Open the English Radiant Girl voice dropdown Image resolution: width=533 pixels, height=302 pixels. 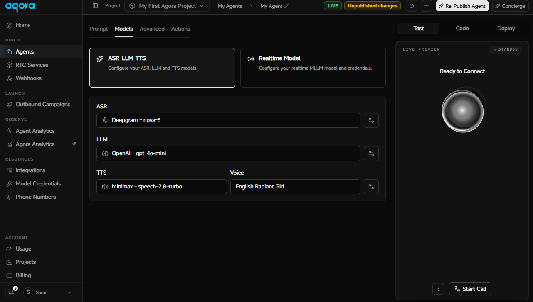295,187
